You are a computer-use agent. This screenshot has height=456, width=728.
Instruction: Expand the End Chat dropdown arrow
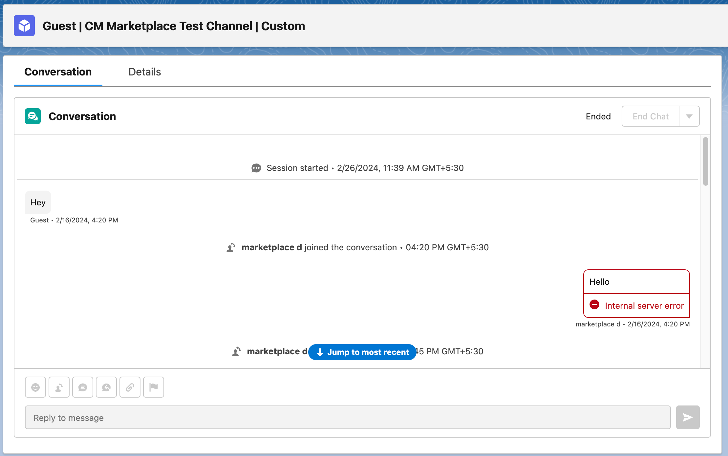(689, 116)
